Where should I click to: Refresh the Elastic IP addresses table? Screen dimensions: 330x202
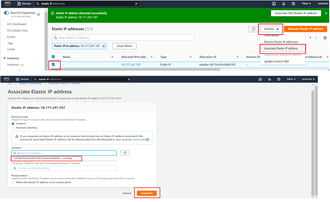pos(253,29)
